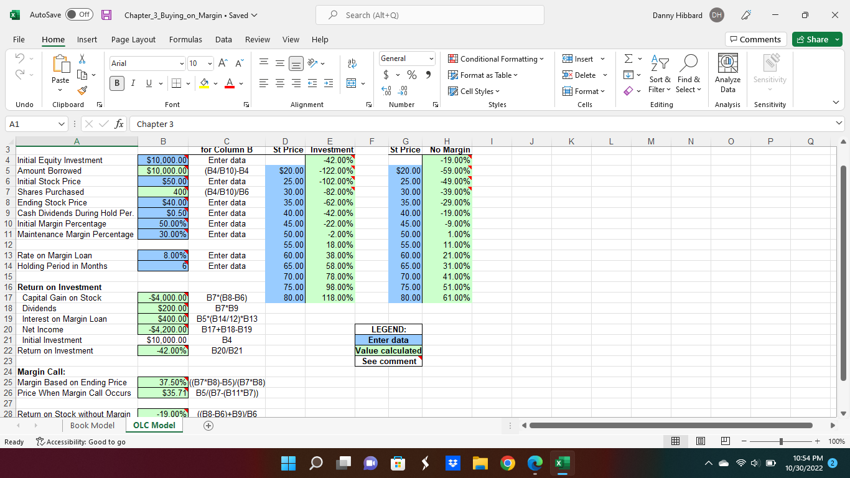This screenshot has width=850, height=478.
Task: Select Conditional Formatting in the Styles group
Action: point(497,59)
